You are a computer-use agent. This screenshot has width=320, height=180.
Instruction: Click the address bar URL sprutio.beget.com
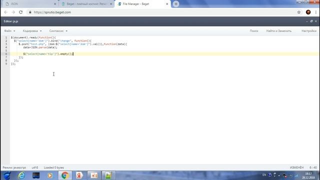[x=52, y=12]
